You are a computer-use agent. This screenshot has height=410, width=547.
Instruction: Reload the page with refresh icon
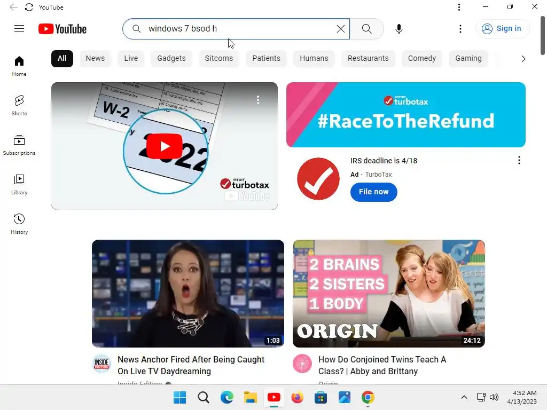click(x=29, y=7)
